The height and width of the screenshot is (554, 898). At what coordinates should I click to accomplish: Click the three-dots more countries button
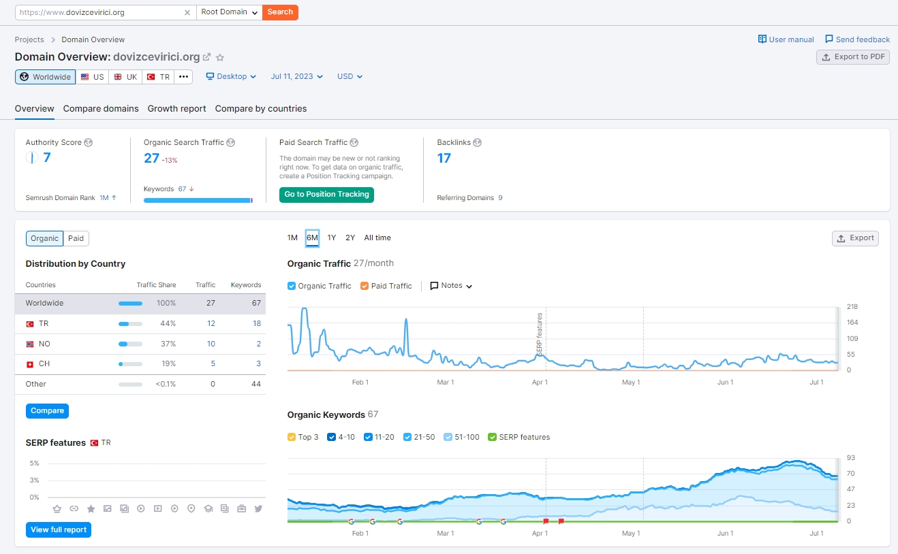[183, 77]
